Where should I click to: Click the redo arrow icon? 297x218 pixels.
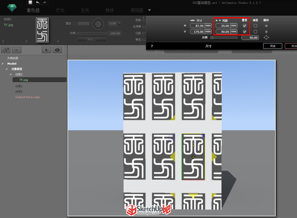pyautogui.click(x=44, y=2)
